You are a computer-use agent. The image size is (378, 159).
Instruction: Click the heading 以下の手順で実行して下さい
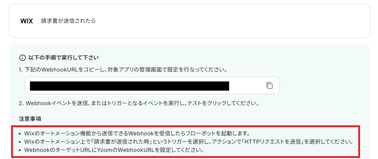pyautogui.click(x=63, y=58)
